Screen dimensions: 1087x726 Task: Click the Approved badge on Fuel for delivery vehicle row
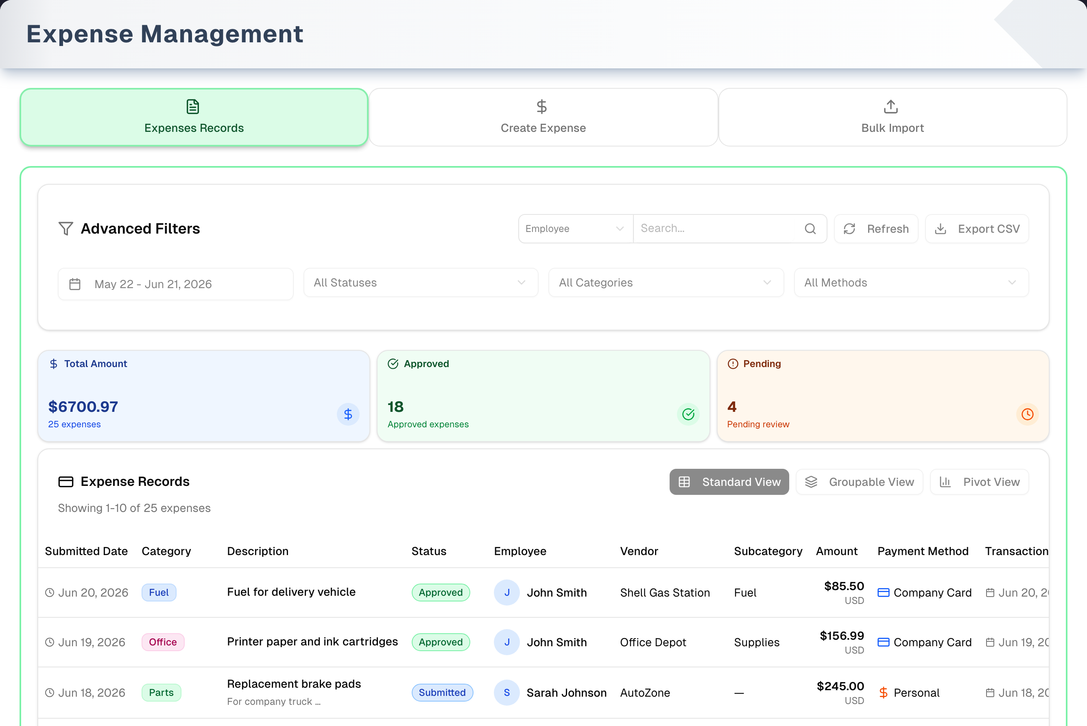tap(441, 592)
